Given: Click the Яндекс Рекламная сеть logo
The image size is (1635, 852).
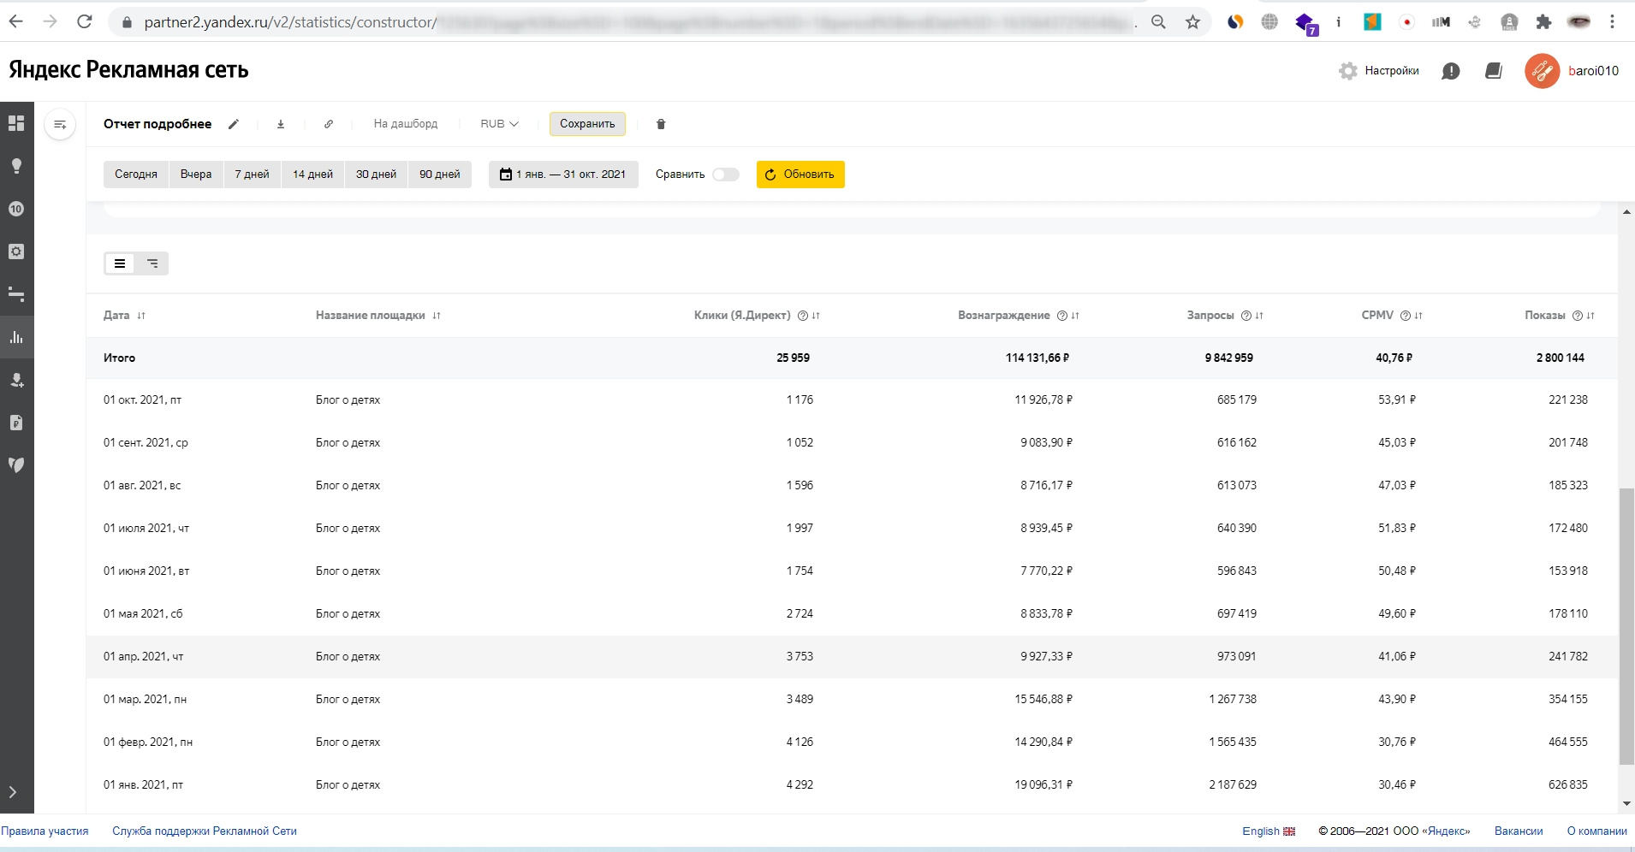Looking at the screenshot, I should click(128, 70).
